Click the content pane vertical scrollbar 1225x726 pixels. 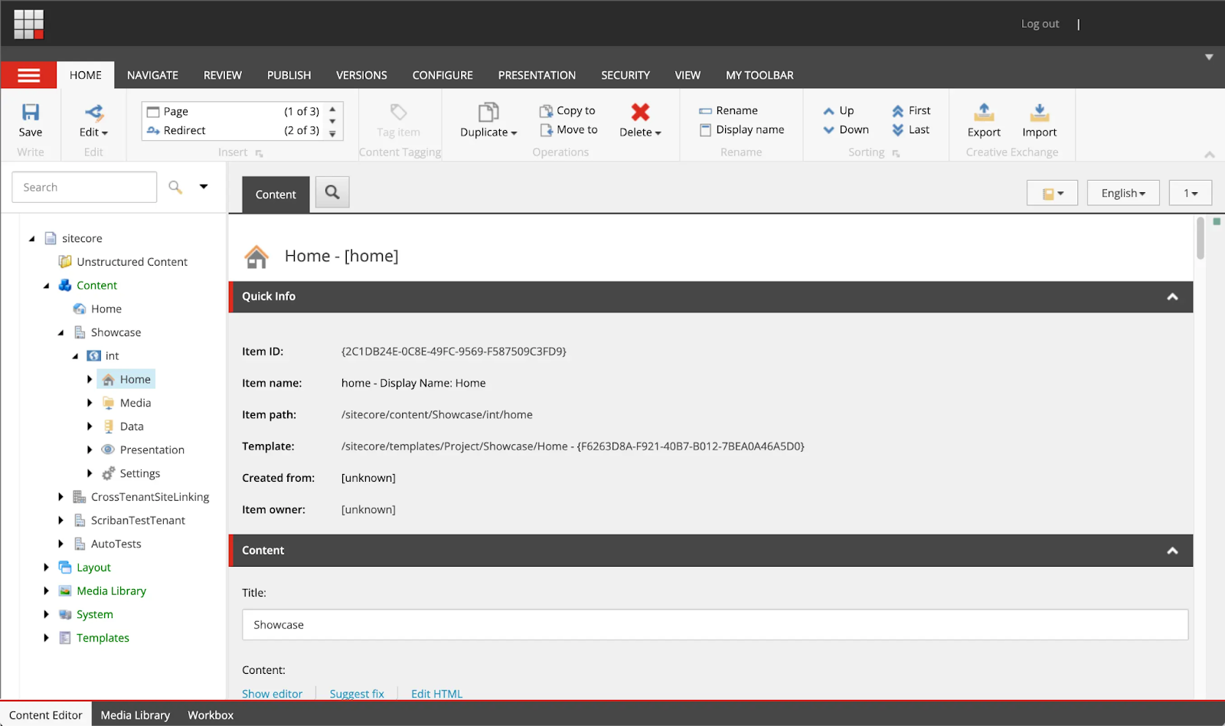click(1200, 239)
